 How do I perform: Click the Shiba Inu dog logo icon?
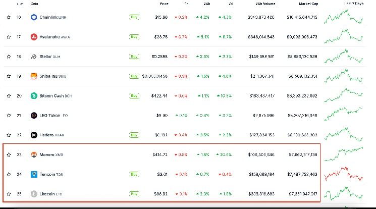[34, 76]
